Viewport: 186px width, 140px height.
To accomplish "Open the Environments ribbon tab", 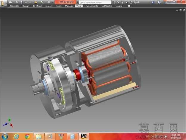I will [91, 6].
